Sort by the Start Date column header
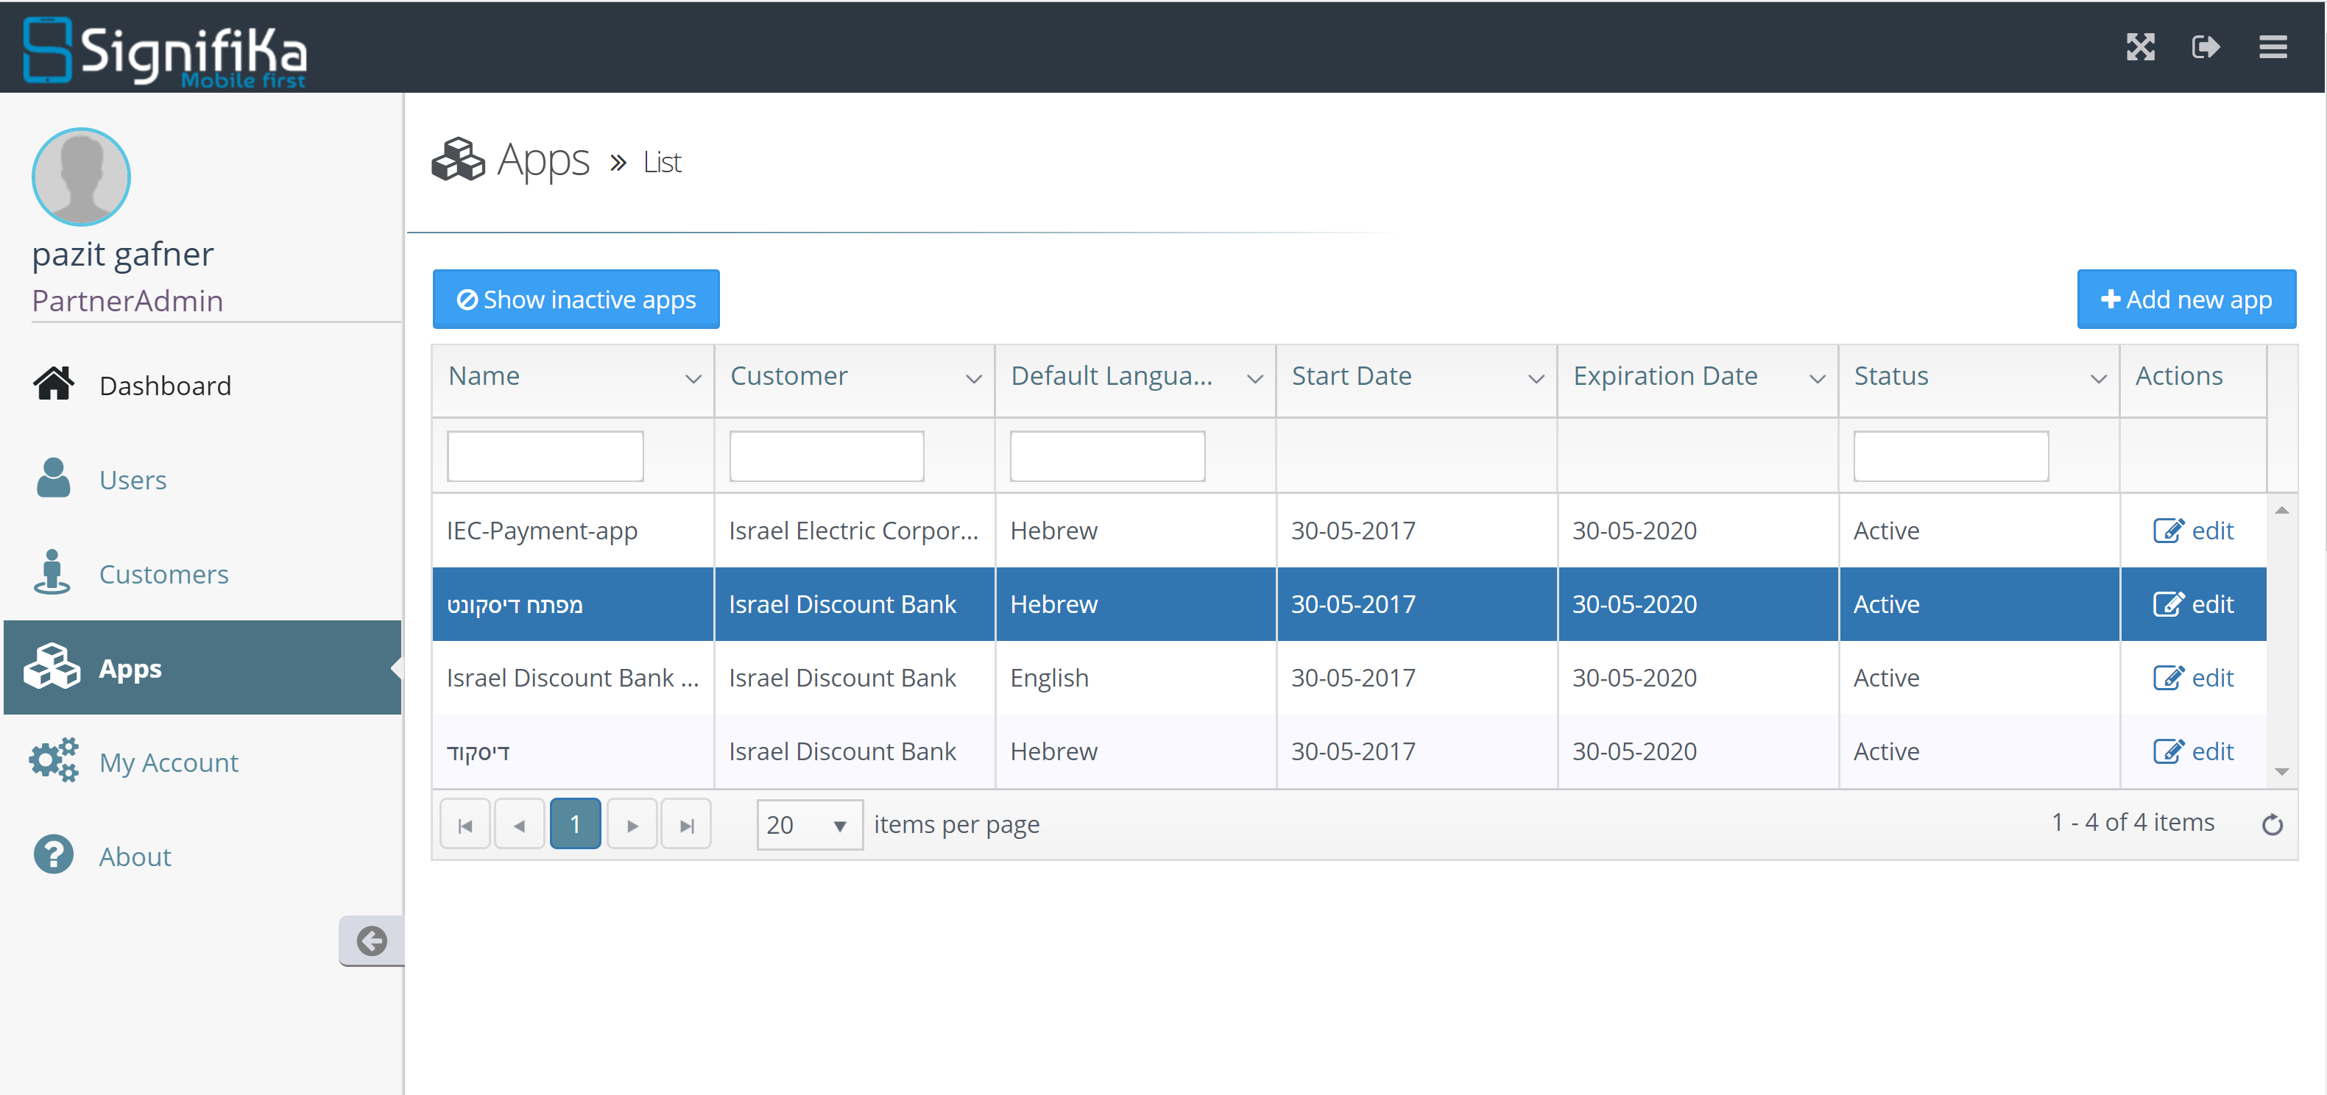The height and width of the screenshot is (1095, 2327). 1352,375
